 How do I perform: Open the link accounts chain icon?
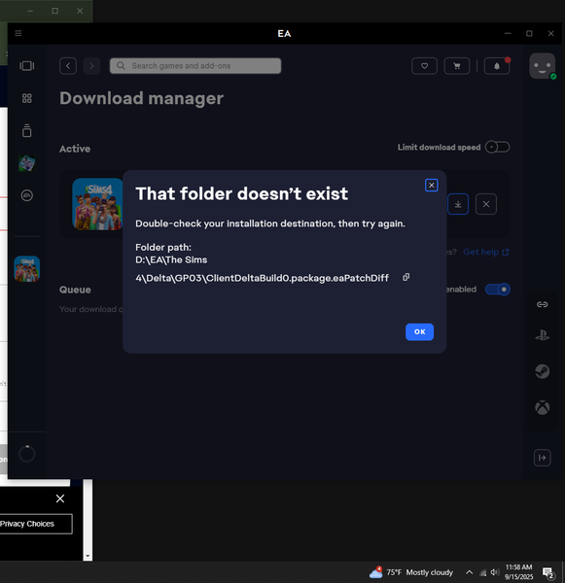543,304
